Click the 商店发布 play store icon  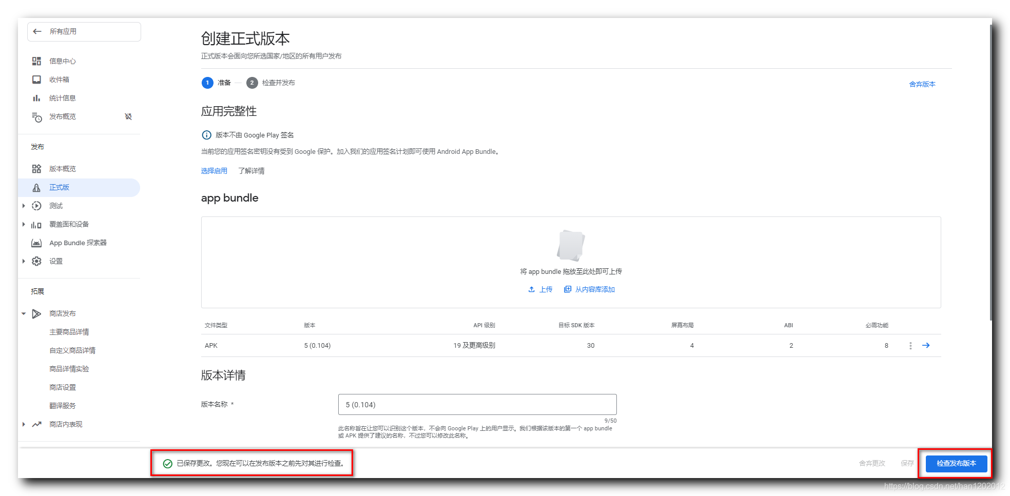pos(36,313)
